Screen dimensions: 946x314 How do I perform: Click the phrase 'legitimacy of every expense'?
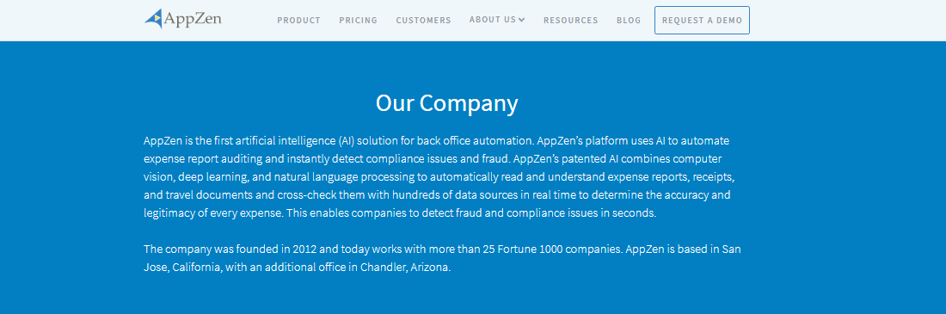point(213,213)
